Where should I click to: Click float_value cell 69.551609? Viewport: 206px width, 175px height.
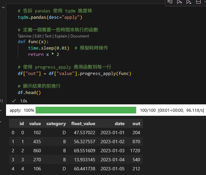(85, 151)
